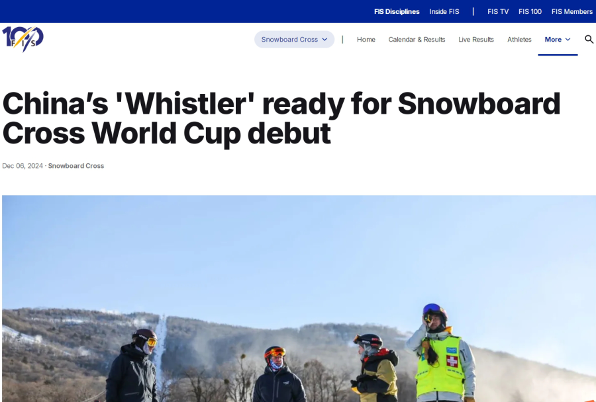Click the chevron beside Snowboard Cross
The width and height of the screenshot is (596, 402).
[324, 40]
